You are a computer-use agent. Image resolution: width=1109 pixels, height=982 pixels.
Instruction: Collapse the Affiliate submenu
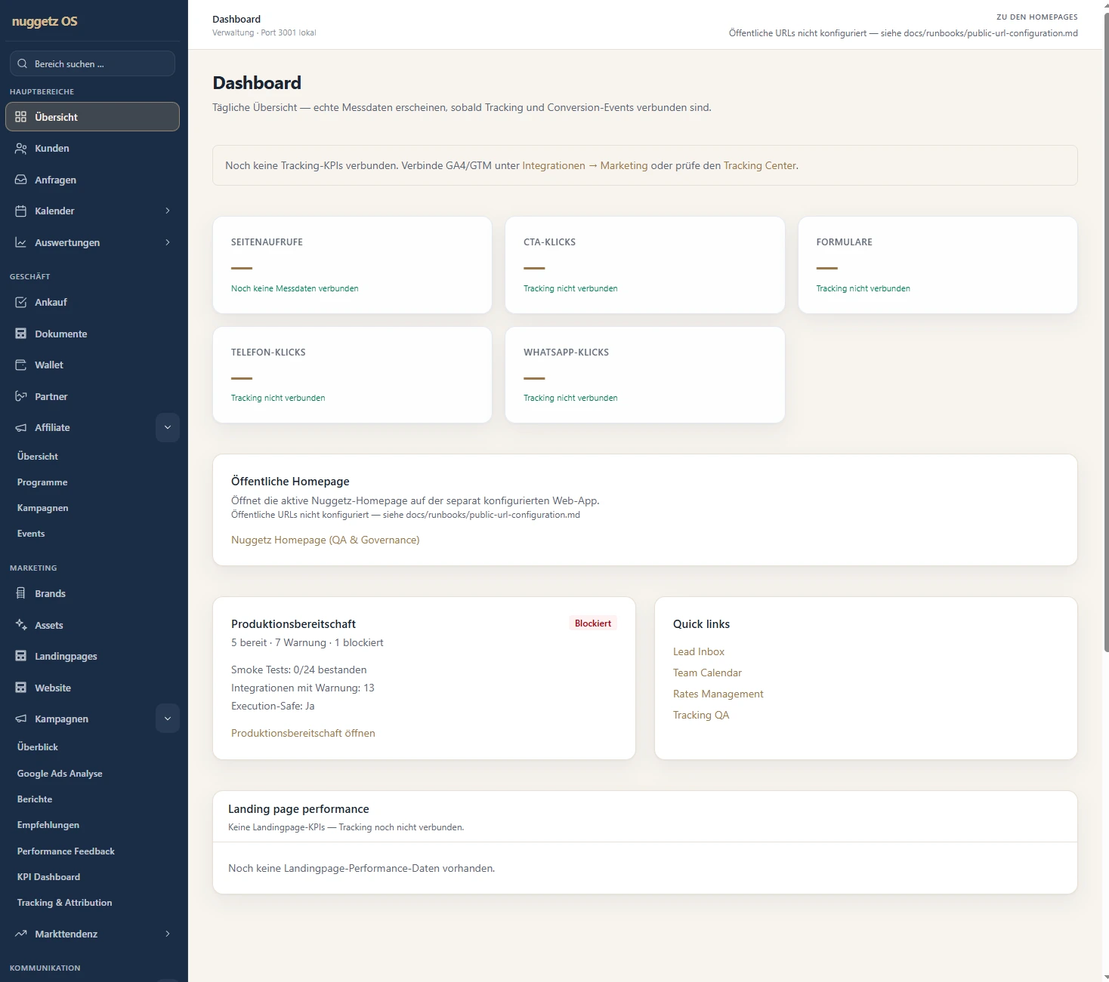(168, 427)
